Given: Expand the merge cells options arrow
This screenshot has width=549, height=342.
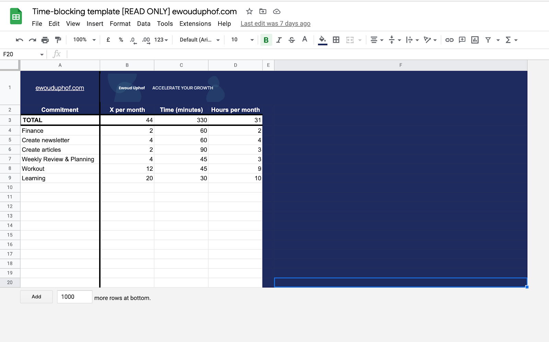Looking at the screenshot, I should click(x=360, y=40).
